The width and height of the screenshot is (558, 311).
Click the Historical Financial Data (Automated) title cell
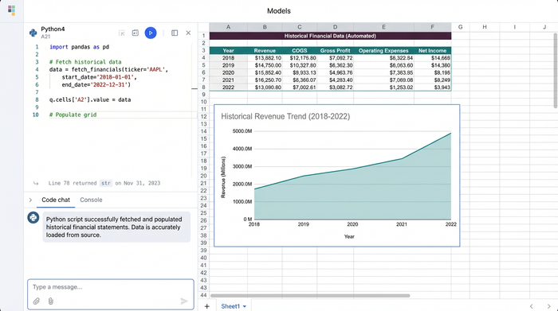pos(330,36)
